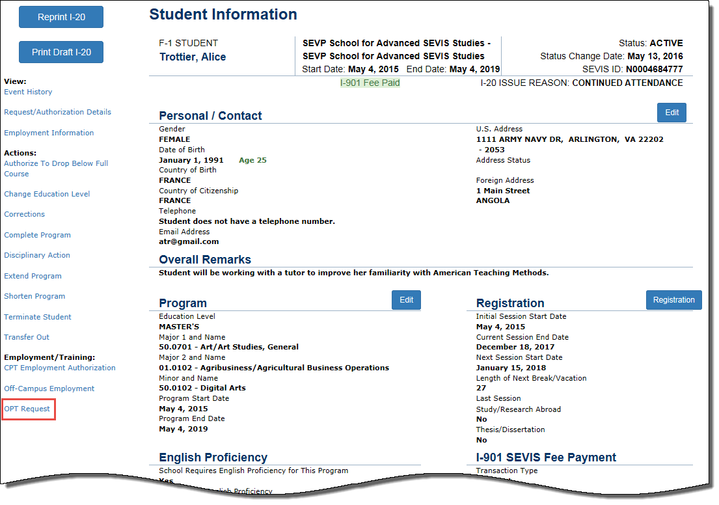Viewport: 719px width, 505px height.
Task: Click the I-901 Fee Paid indicator
Action: 370,83
